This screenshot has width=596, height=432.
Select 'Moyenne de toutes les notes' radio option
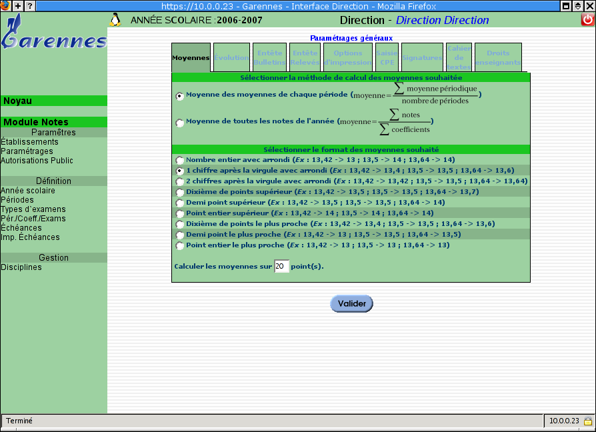[x=179, y=122]
